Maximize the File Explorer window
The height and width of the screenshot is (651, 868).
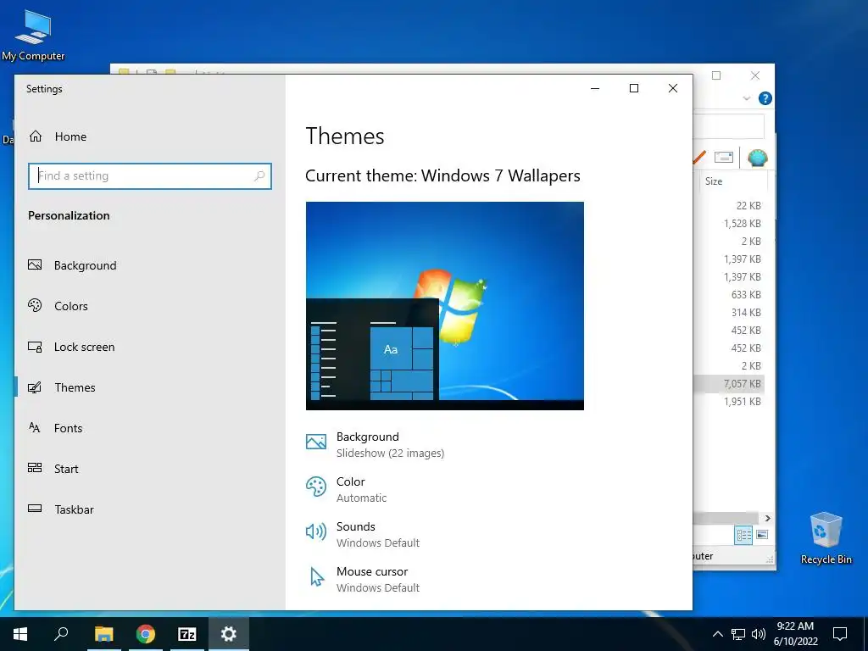716,75
